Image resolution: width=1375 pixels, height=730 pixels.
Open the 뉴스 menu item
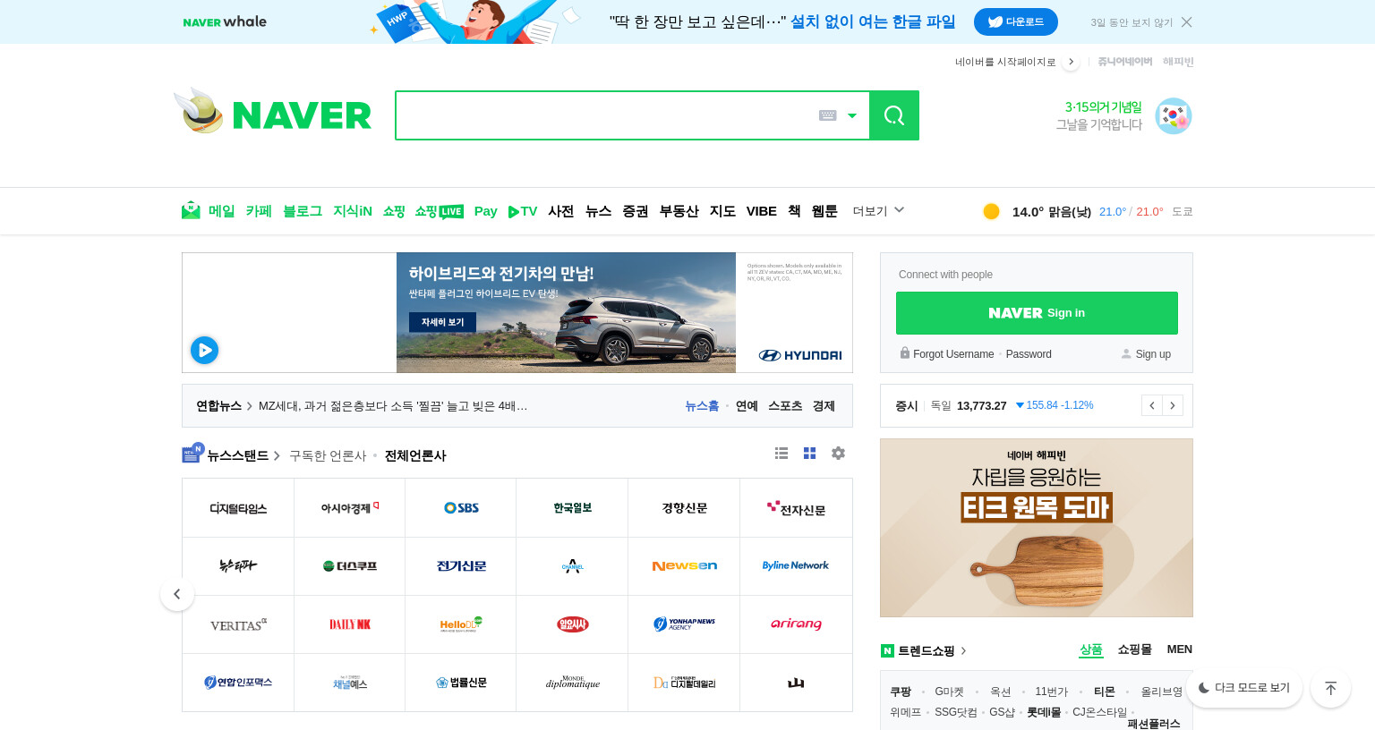click(598, 211)
